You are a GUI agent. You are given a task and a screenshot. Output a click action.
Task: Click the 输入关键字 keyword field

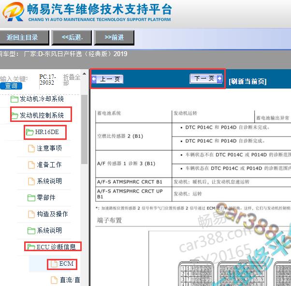click(14, 79)
